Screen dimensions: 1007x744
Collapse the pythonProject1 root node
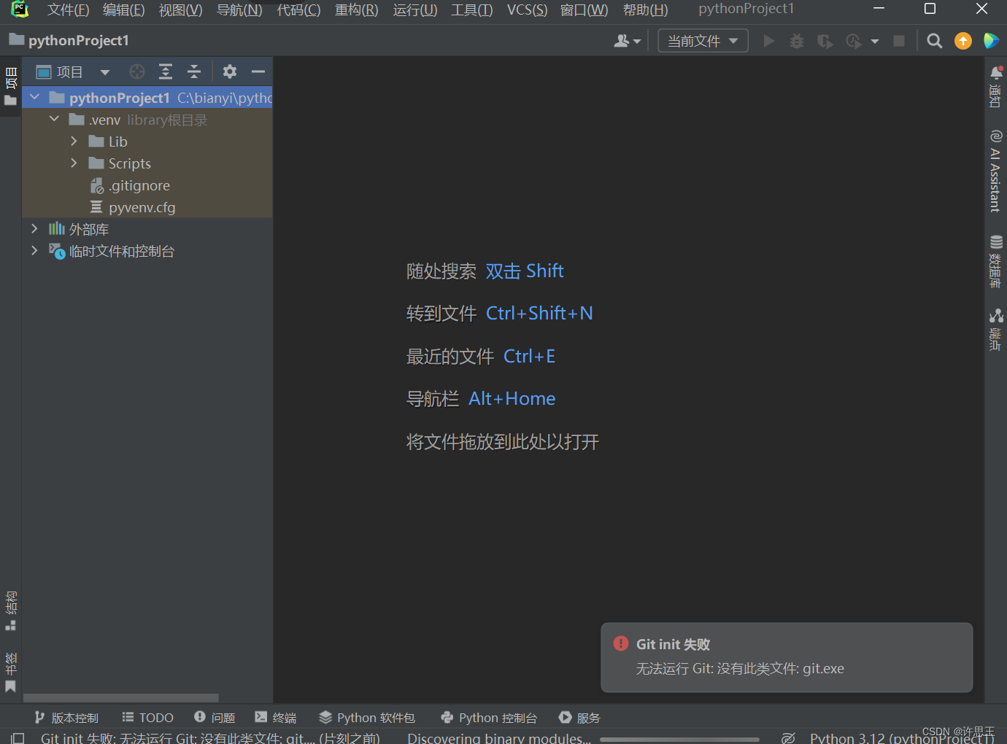coord(34,96)
